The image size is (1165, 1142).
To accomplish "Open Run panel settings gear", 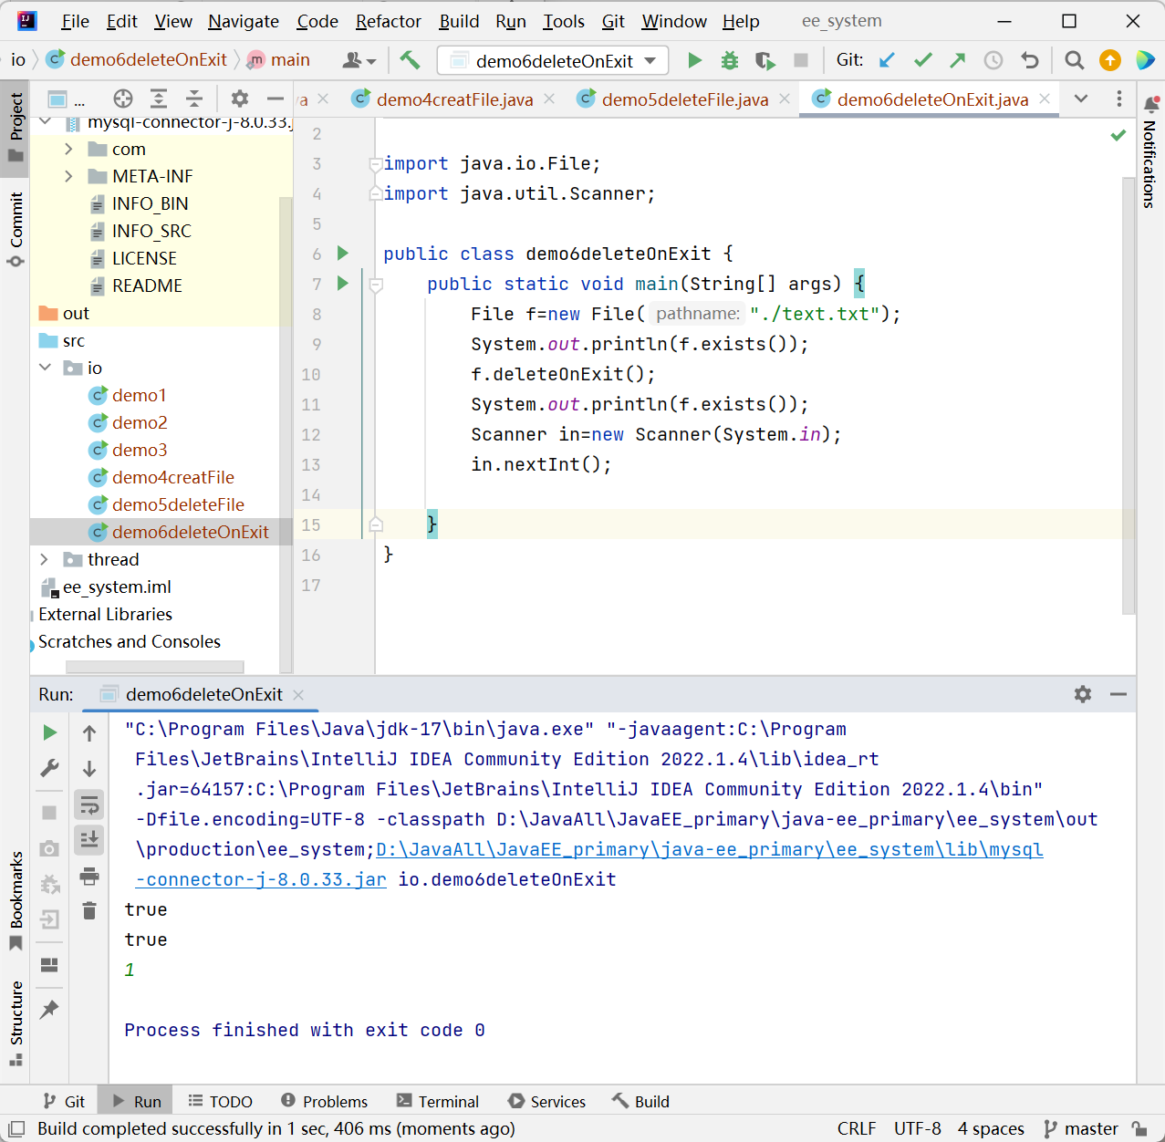I will 1083,694.
